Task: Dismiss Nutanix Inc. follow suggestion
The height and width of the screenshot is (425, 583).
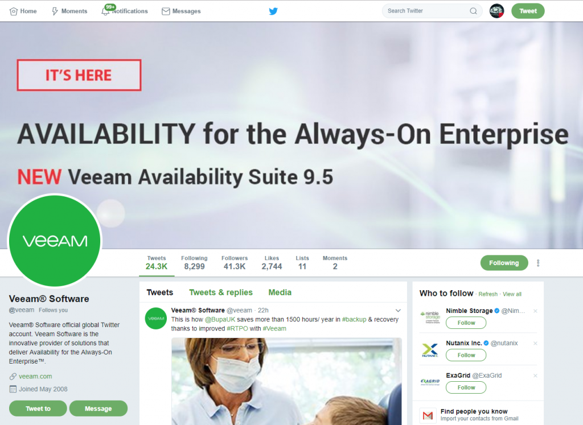Action: pyautogui.click(x=535, y=343)
